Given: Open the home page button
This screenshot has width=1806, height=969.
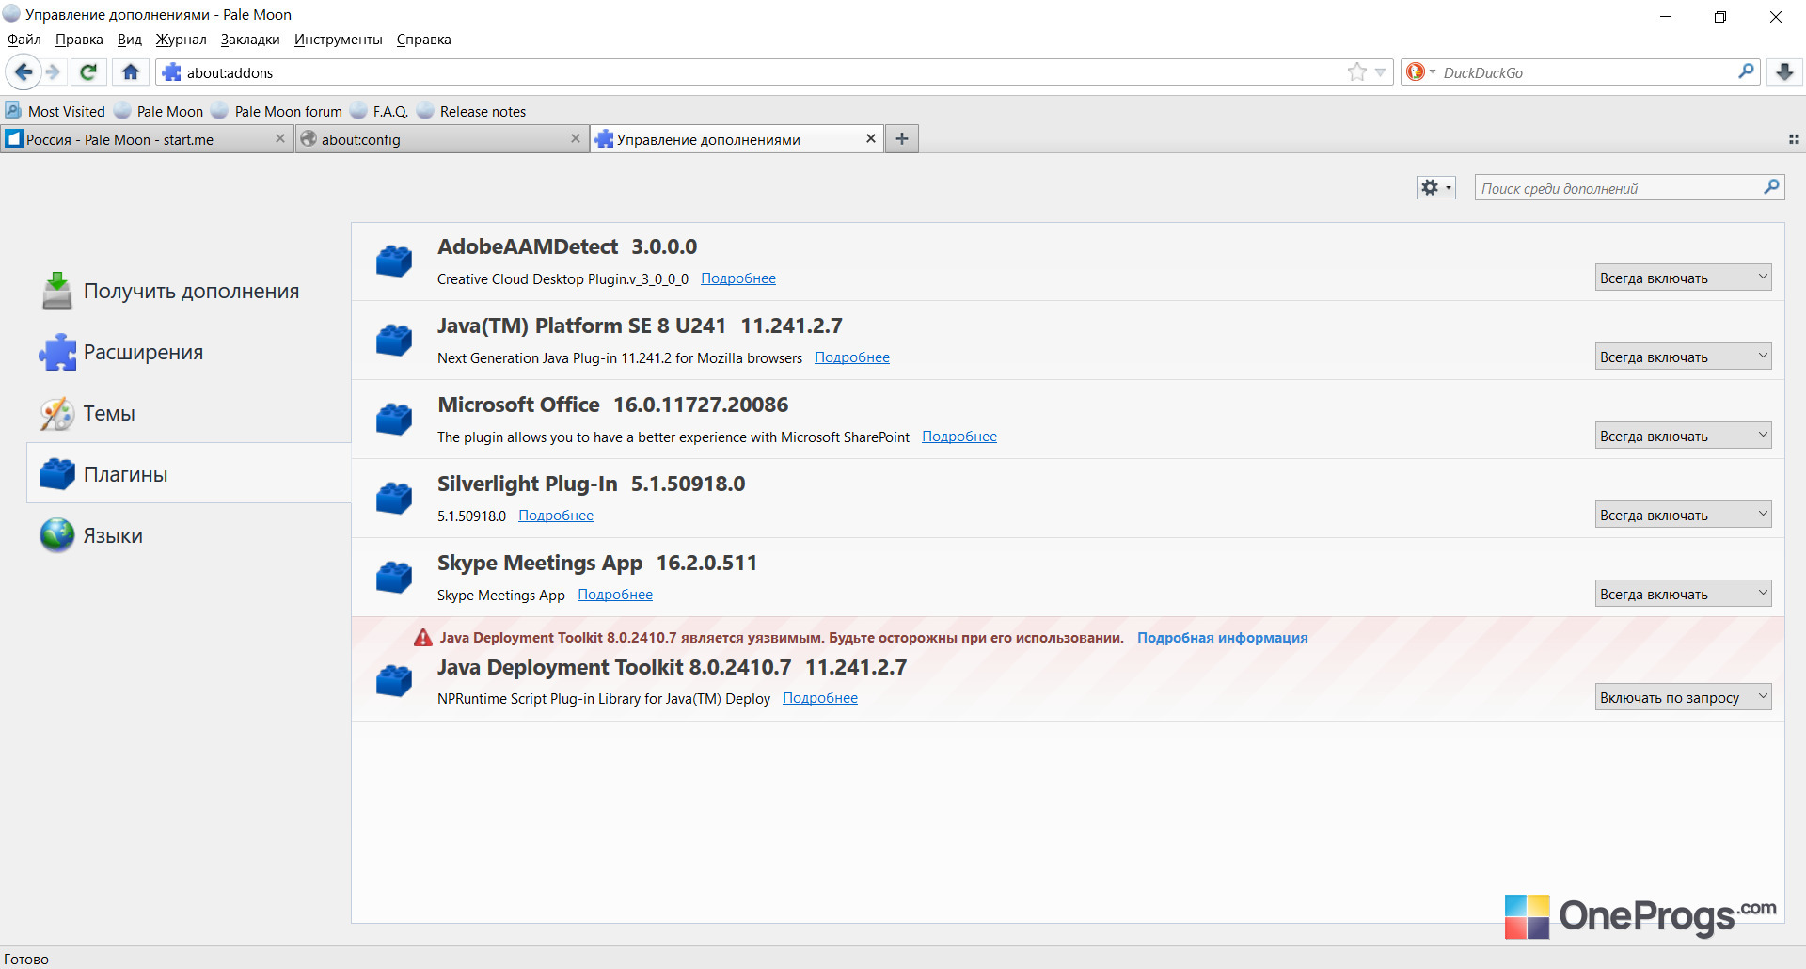Looking at the screenshot, I should pos(131,72).
